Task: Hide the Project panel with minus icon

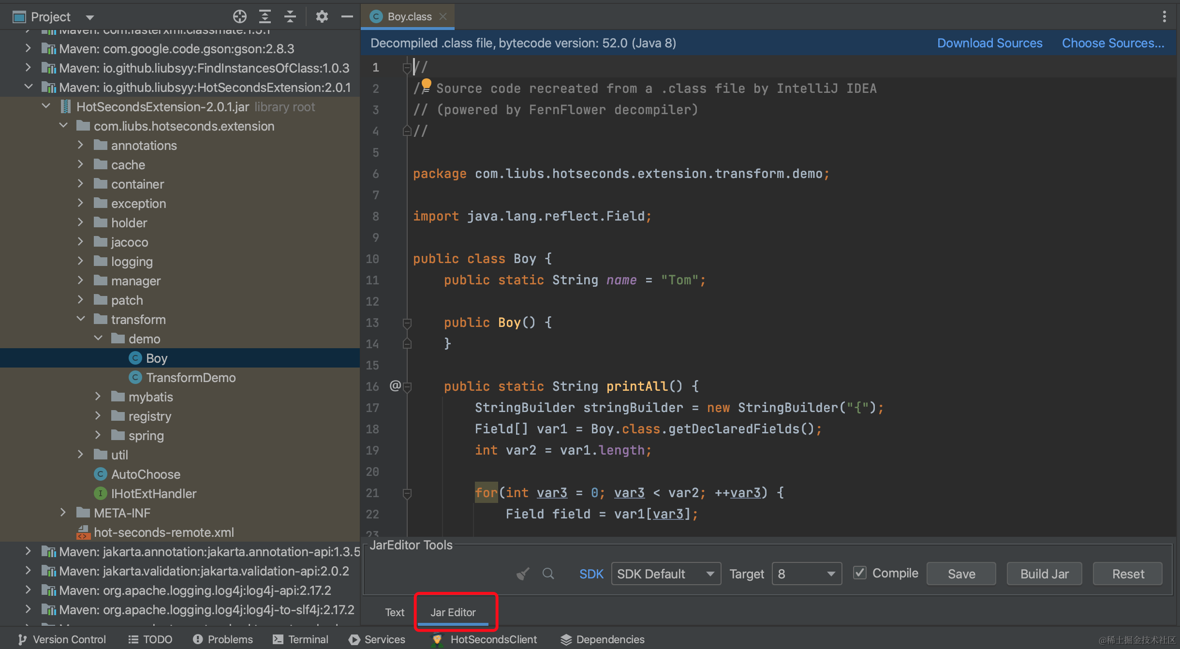Action: point(347,17)
